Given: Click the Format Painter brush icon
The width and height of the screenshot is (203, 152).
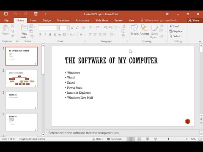Looking at the screenshot, I should [13, 36].
